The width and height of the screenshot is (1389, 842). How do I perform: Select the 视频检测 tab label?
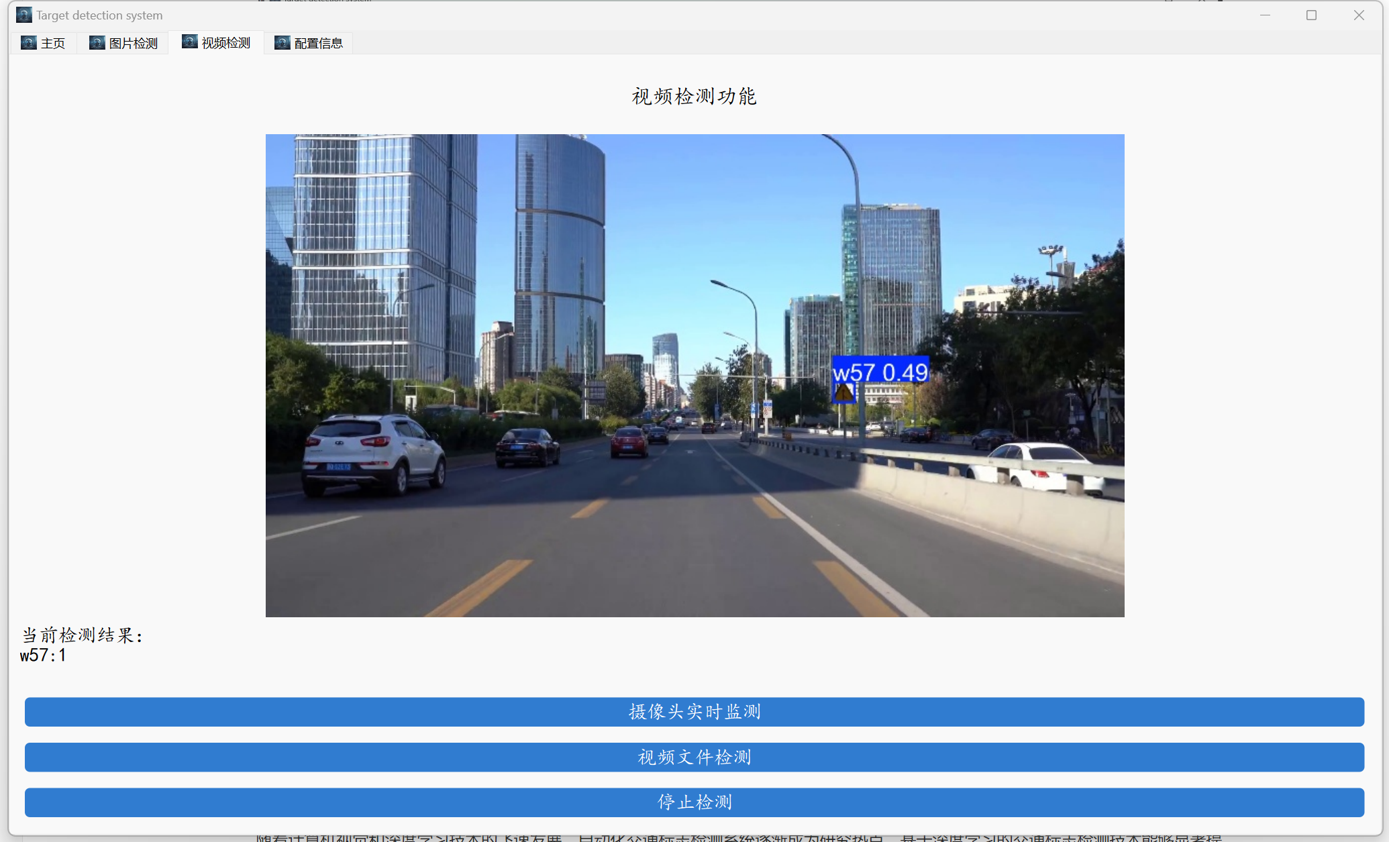pos(225,43)
